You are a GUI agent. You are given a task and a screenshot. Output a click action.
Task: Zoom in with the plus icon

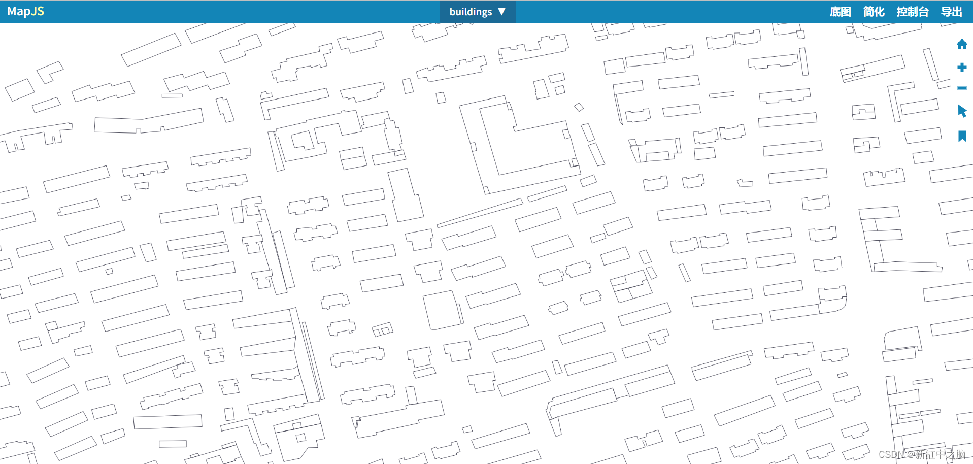pyautogui.click(x=962, y=67)
